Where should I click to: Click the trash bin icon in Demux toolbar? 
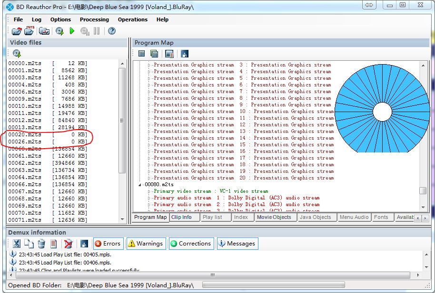41,244
